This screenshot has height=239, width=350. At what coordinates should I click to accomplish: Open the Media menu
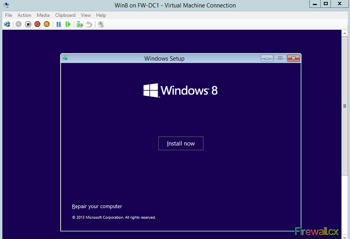[x=43, y=15]
